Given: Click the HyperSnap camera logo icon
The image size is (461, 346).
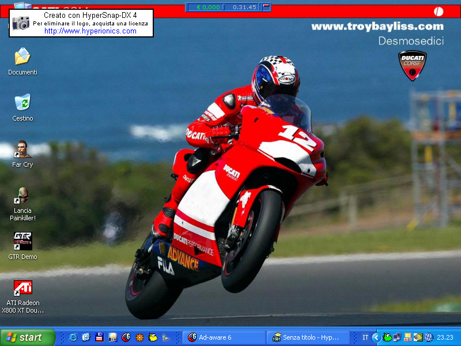Looking at the screenshot, I should pos(21,23).
